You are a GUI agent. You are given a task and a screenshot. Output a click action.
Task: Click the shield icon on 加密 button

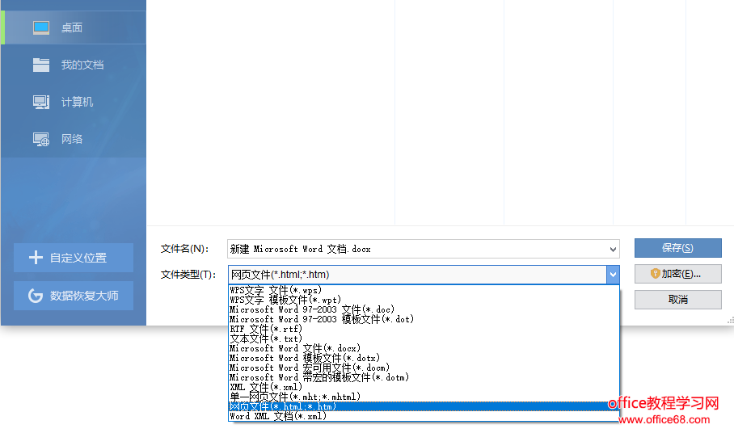(x=655, y=274)
